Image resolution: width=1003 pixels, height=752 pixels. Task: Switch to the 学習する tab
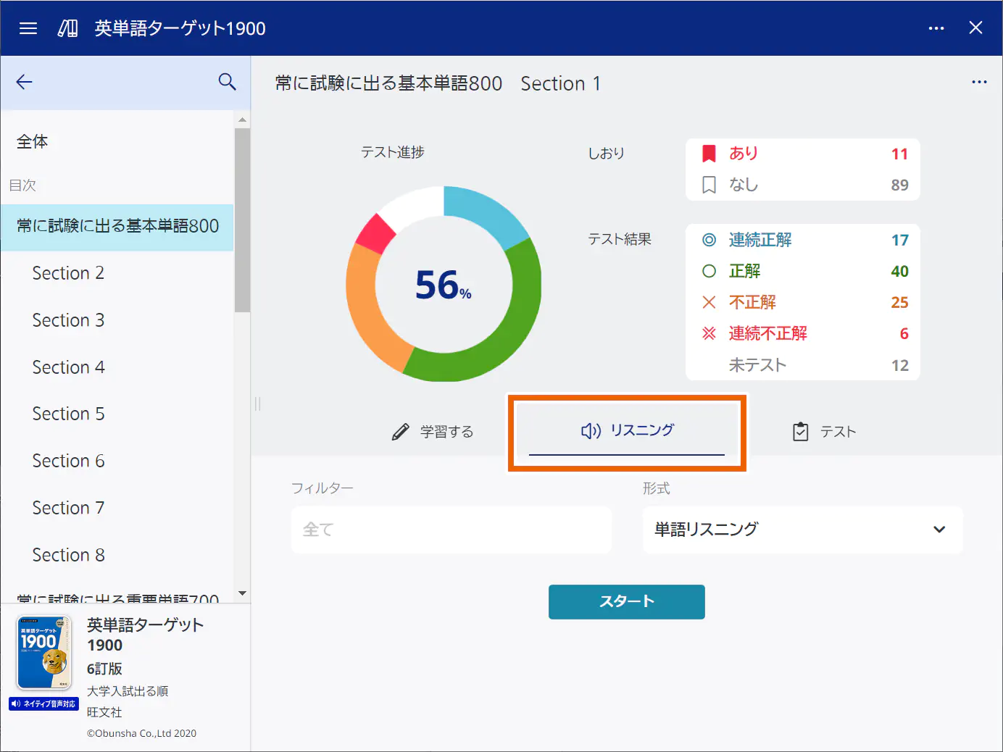tap(432, 432)
